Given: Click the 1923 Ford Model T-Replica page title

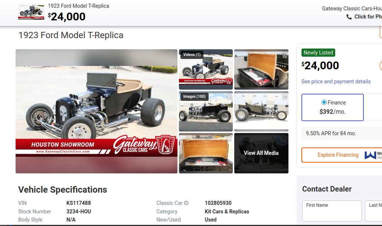Looking at the screenshot, I should 71,35.
